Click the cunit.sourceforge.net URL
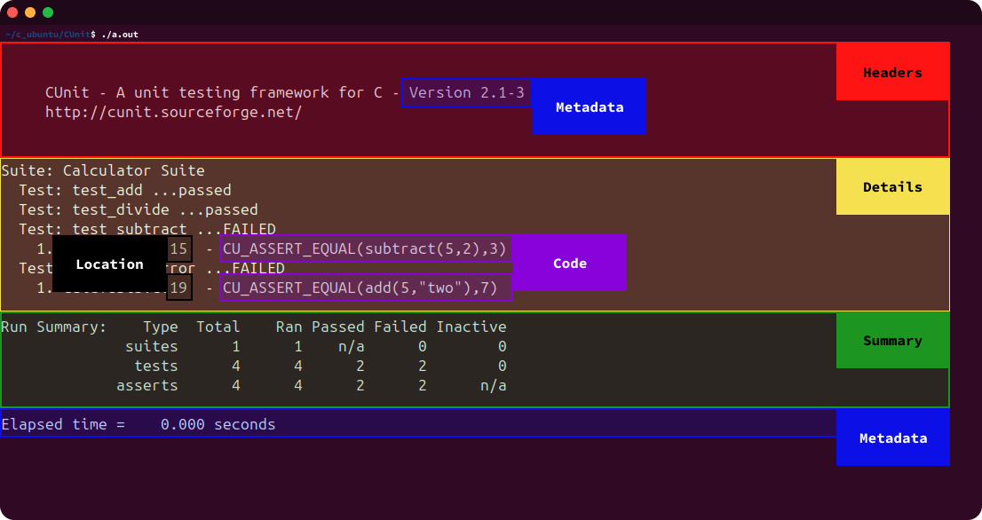The width and height of the screenshot is (982, 520). click(173, 113)
